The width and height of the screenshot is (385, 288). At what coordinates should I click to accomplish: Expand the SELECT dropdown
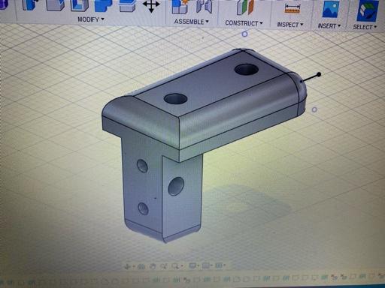click(365, 27)
